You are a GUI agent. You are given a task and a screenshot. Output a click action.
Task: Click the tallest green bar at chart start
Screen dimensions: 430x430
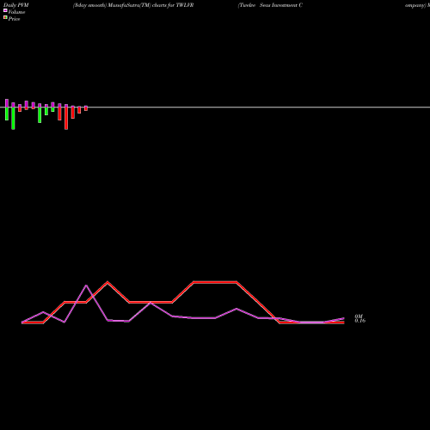point(13,119)
